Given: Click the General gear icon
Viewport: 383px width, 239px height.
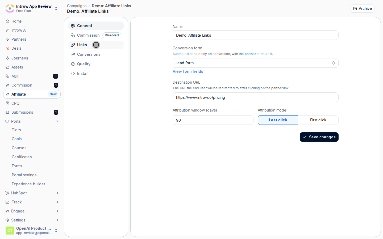Looking at the screenshot, I should [x=73, y=26].
